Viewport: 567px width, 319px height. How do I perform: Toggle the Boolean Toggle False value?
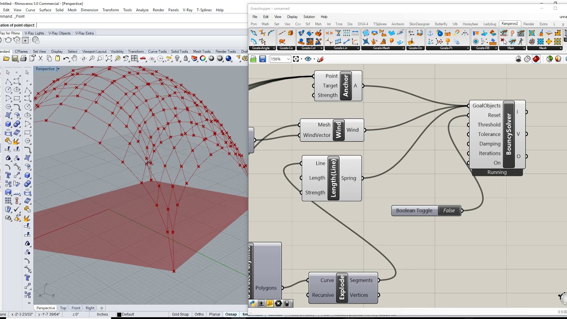[x=449, y=210]
